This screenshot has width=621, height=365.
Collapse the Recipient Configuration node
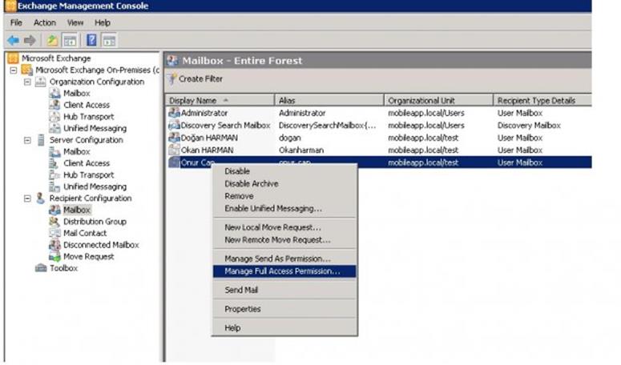click(27, 199)
